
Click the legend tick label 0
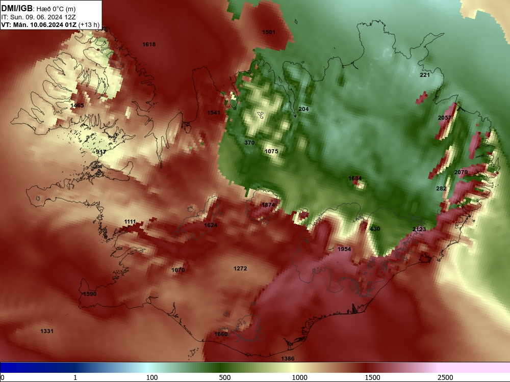coord(3,377)
